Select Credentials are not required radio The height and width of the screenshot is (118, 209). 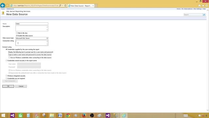(7, 78)
